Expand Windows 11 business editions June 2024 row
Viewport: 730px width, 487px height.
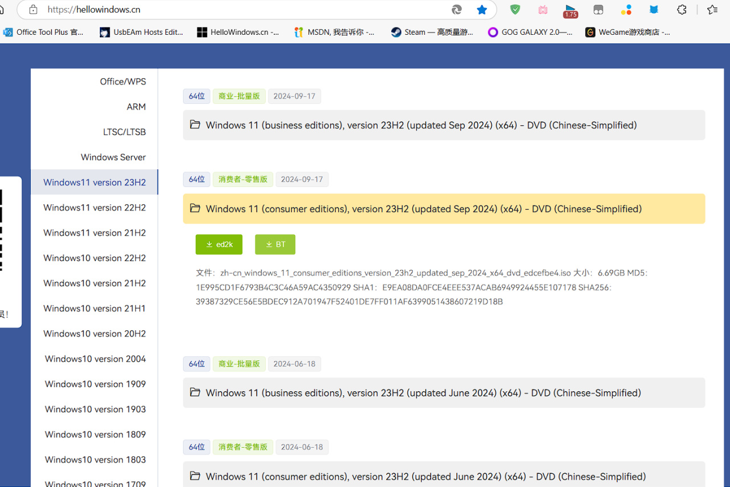tap(444, 393)
